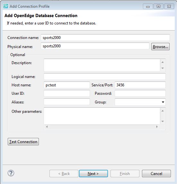Click Other parameters scroll down arrow
The width and height of the screenshot is (177, 184).
point(163,121)
